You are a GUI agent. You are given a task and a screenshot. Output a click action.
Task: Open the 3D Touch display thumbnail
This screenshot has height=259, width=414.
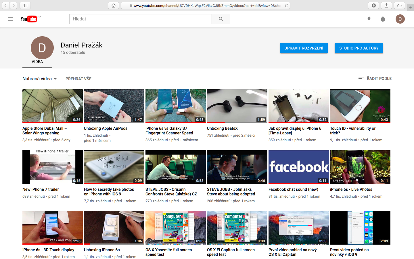53,228
